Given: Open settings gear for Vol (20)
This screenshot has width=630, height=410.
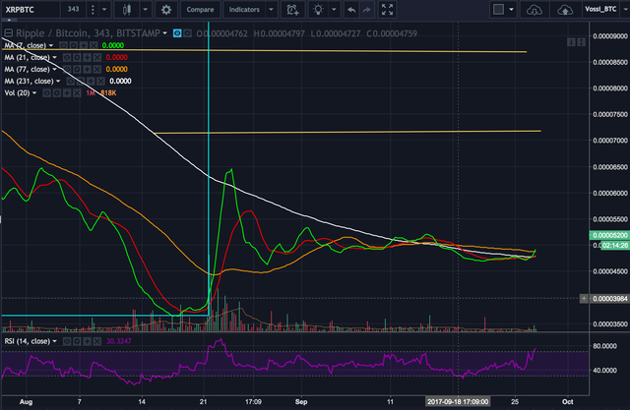Looking at the screenshot, I should pyautogui.click(x=57, y=93).
